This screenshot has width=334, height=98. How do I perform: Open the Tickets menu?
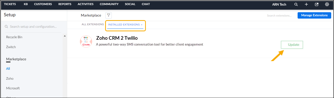(x=10, y=4)
